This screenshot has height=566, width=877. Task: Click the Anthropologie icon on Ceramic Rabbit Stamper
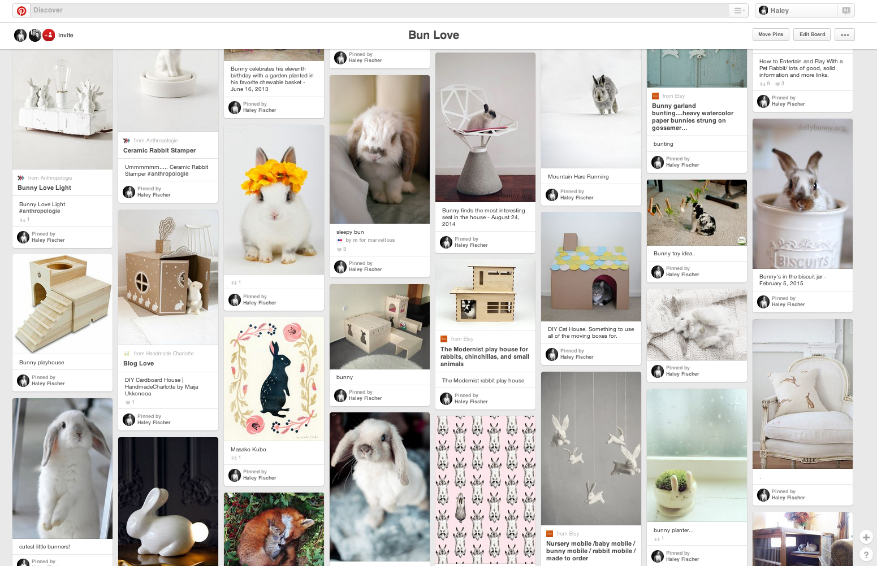coord(127,141)
